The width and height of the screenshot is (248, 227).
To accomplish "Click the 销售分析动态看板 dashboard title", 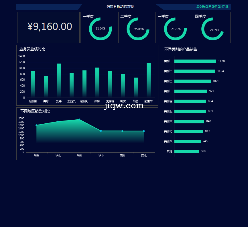I will [120, 7].
